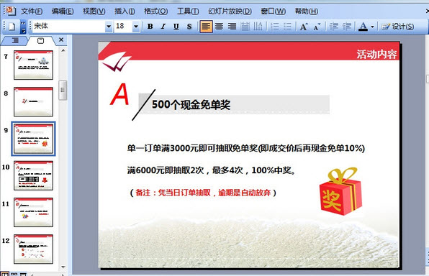The width and height of the screenshot is (429, 276).
Task: Toggle Underline formatting
Action: [x=176, y=26]
